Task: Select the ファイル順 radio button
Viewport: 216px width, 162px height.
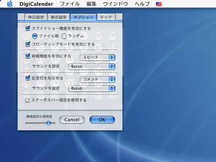Action: (35, 36)
